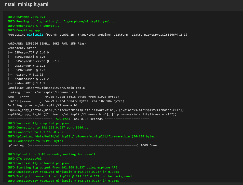Click the ESPAsyncWebServer @ 3.7.10 dependency entry
This screenshot has width=243, height=185.
pos(34,61)
